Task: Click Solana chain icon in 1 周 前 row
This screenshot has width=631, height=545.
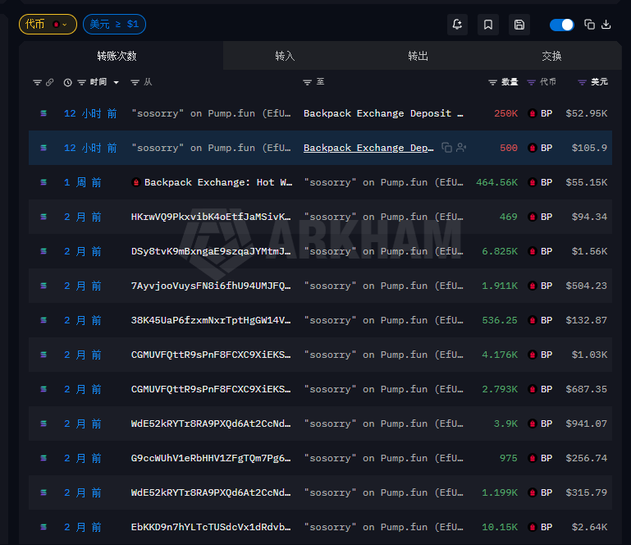Action: pyautogui.click(x=43, y=182)
